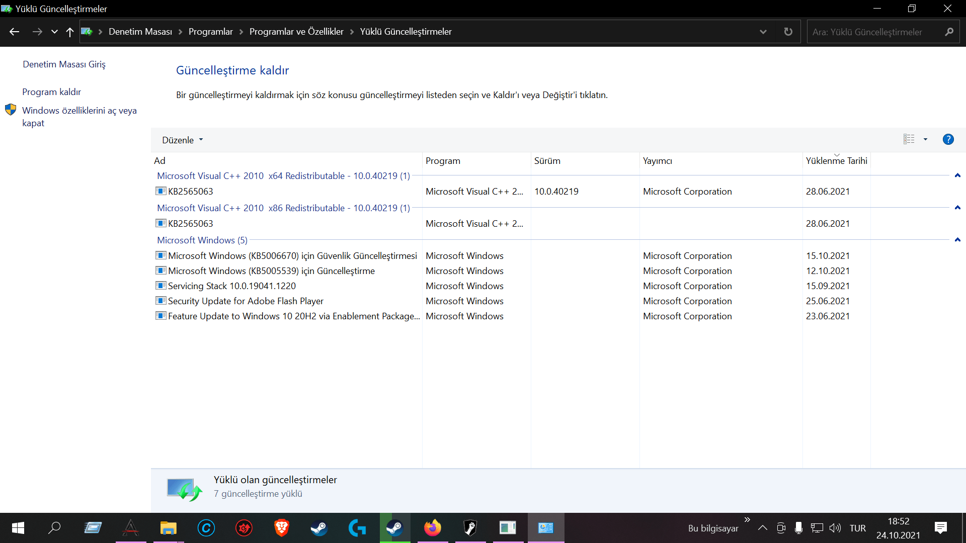Screen dimensions: 966x543
Task: Show hidden tray icons with the up chevron
Action: click(763, 528)
